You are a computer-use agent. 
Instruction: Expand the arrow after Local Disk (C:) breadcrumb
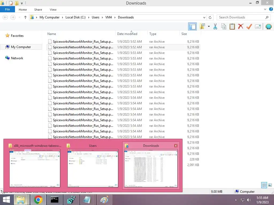89,17
